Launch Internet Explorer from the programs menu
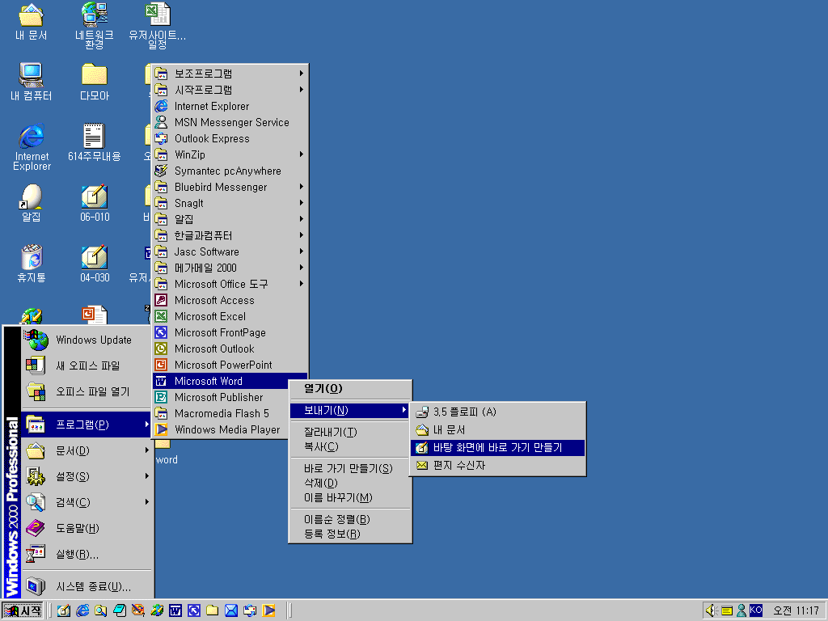Viewport: 828px width, 621px height. [x=230, y=106]
